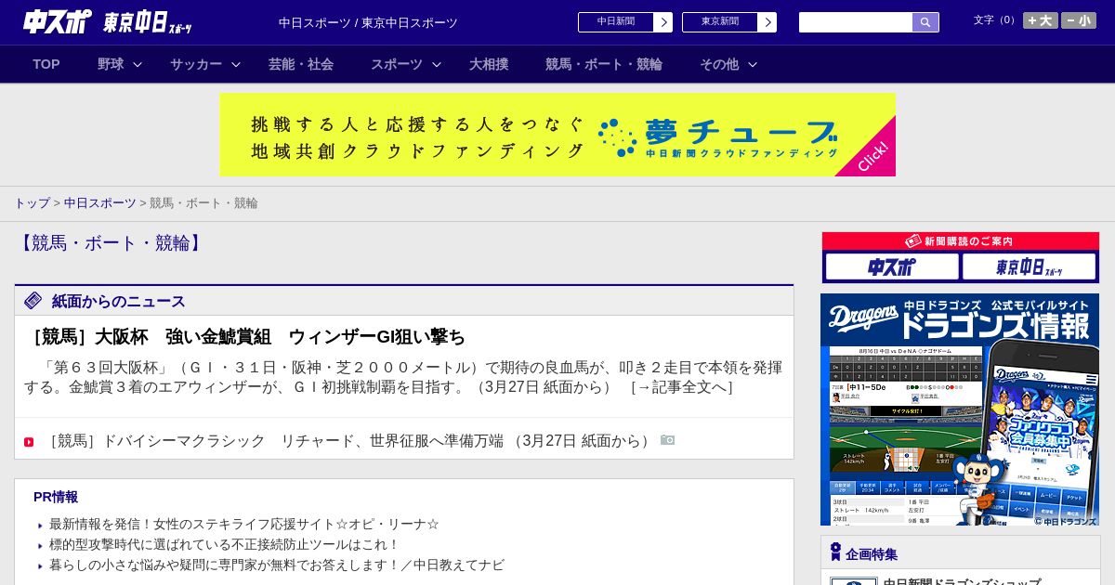1115x585 pixels.
Task: Open the オピ・リーナ PR link
Action: (x=243, y=524)
